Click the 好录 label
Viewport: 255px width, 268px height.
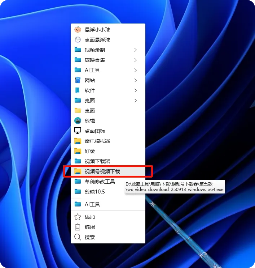tap(90, 151)
